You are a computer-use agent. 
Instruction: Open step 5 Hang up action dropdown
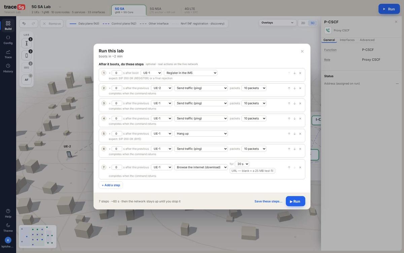pos(201,134)
